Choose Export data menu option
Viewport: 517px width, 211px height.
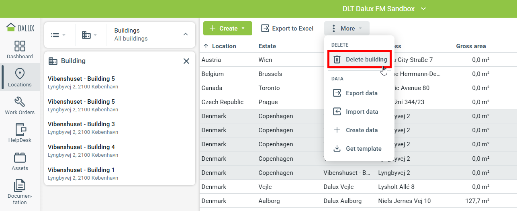point(361,93)
